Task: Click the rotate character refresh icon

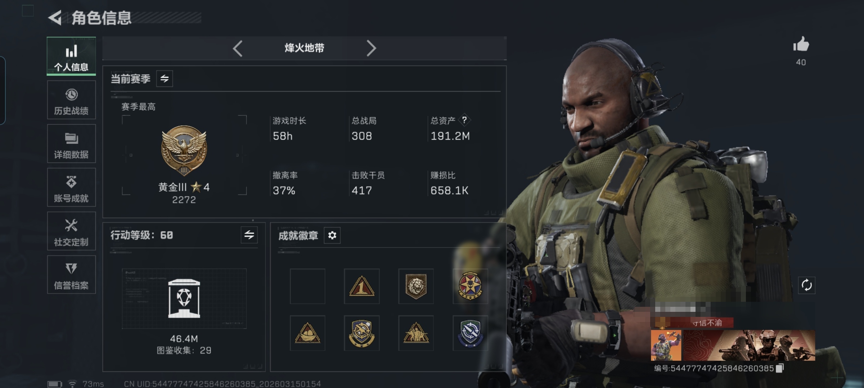Action: pyautogui.click(x=807, y=286)
